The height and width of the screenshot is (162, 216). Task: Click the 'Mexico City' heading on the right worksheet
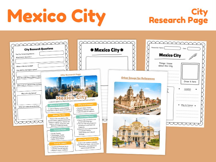170,55
